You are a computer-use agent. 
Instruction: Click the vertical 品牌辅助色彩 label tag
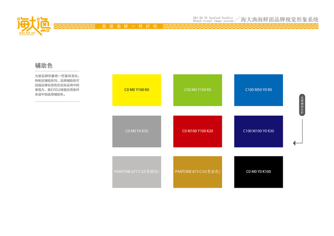point(302,105)
